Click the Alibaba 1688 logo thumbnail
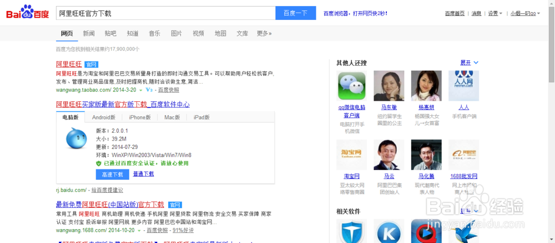Viewport: 555px width, 243px height. click(x=463, y=154)
